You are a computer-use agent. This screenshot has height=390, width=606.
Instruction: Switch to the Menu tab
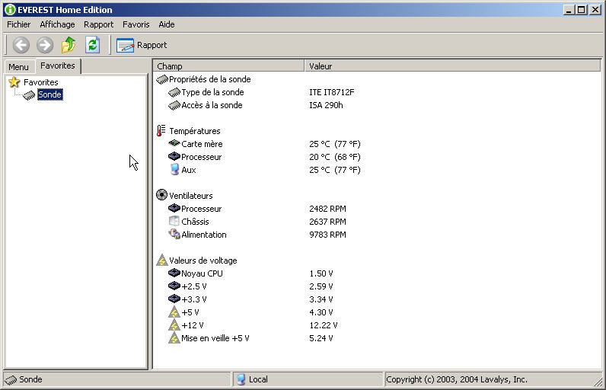pos(18,67)
